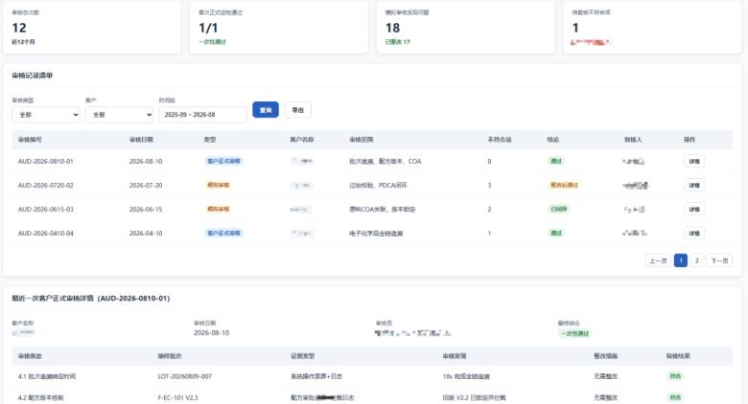Click the orange 模拟审核 tag for 2026-07-20

[218, 185]
